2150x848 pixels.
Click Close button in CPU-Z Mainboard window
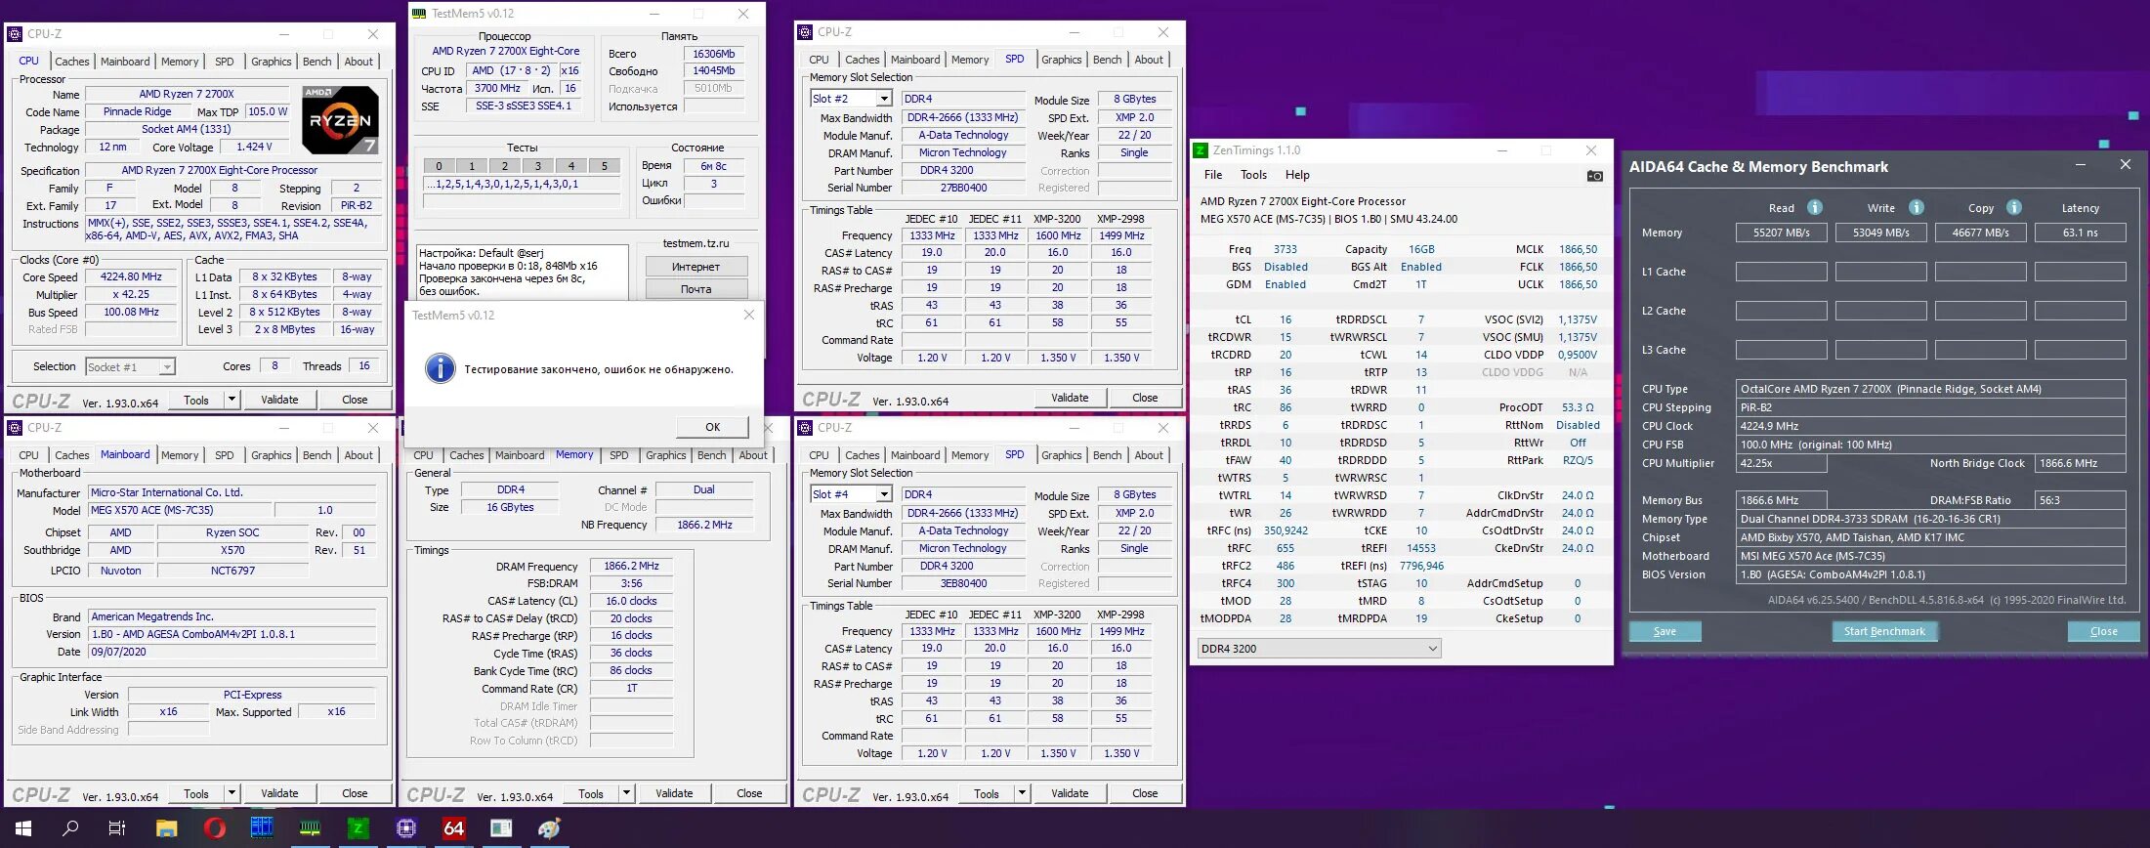[x=355, y=793]
